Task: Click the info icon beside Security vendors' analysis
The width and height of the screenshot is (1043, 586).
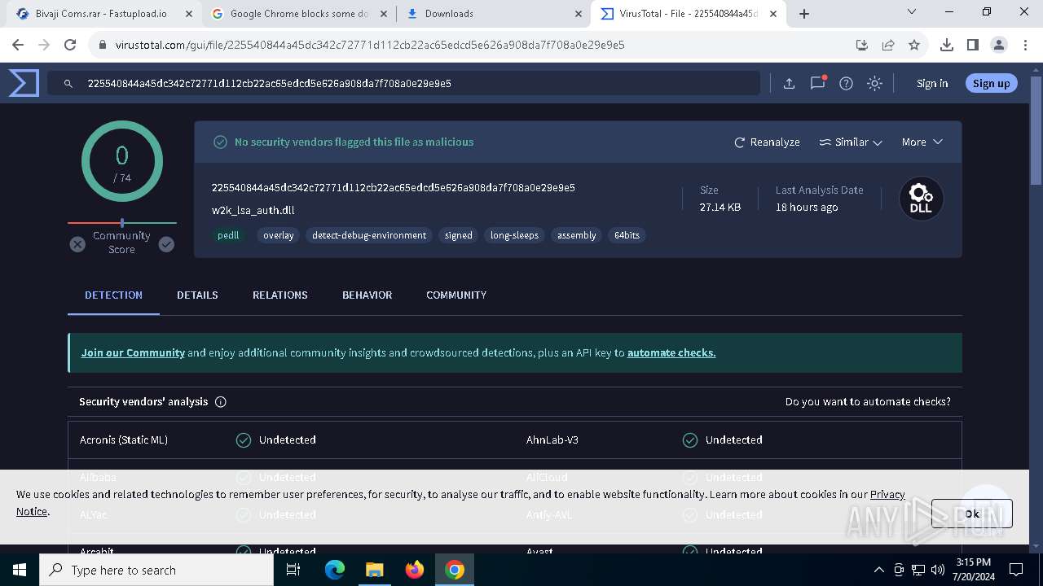Action: [220, 402]
